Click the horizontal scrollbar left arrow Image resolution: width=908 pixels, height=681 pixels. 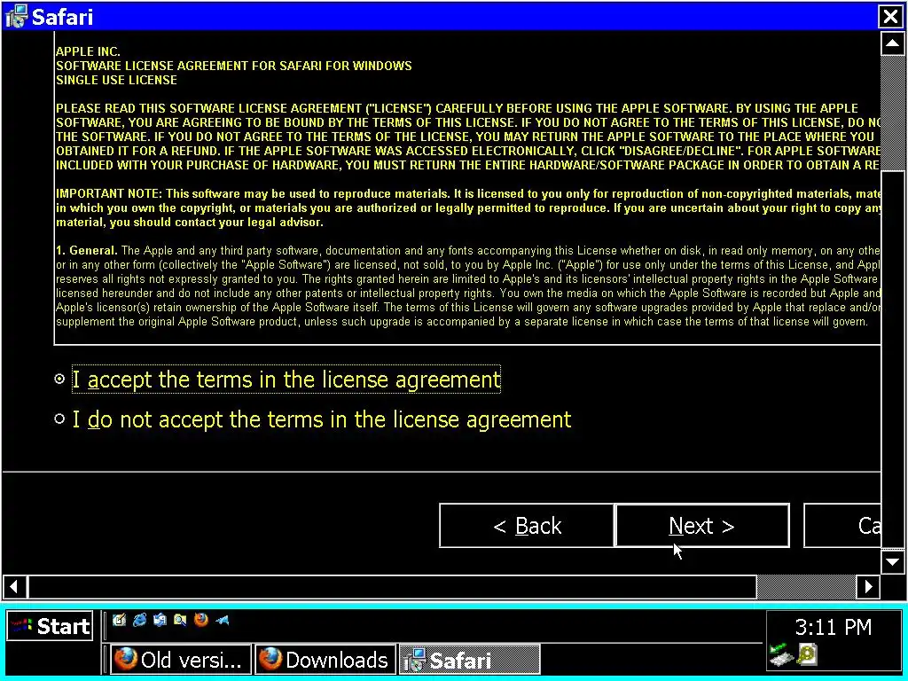click(x=14, y=587)
